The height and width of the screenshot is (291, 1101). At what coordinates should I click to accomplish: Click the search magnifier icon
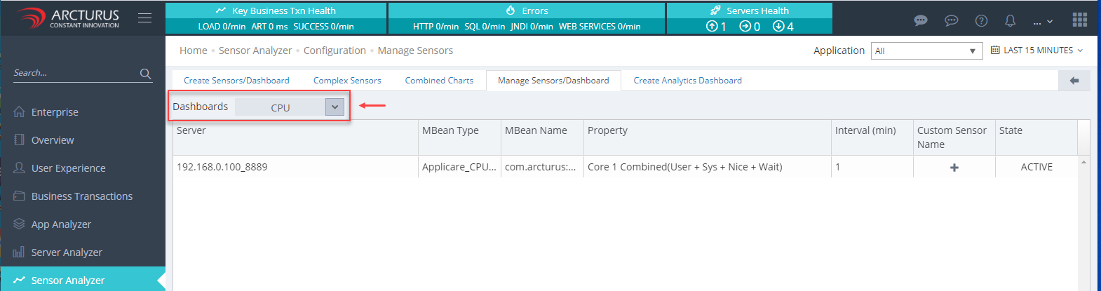pos(145,74)
